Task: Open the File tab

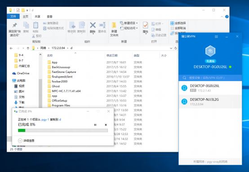Action: click(x=13, y=16)
